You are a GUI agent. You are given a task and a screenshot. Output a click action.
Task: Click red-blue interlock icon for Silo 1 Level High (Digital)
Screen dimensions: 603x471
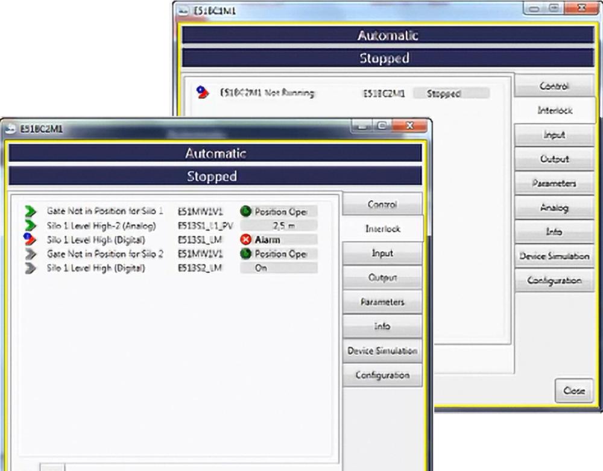[30, 239]
